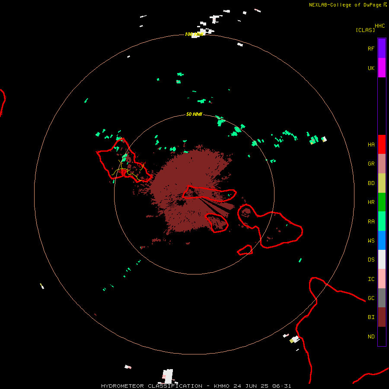Click the ND legend label
The width and height of the screenshot is (389, 389).
point(371,337)
